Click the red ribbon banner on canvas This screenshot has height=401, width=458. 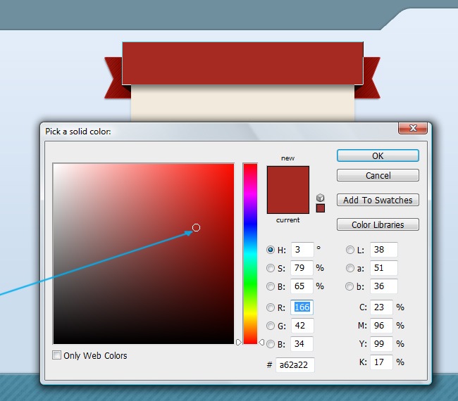(242, 63)
